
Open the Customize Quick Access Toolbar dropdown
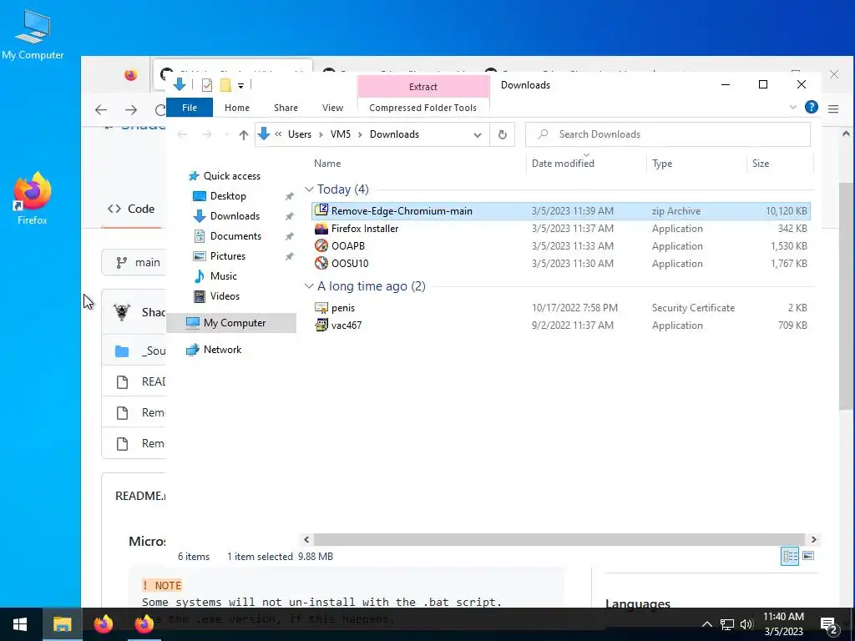[240, 86]
